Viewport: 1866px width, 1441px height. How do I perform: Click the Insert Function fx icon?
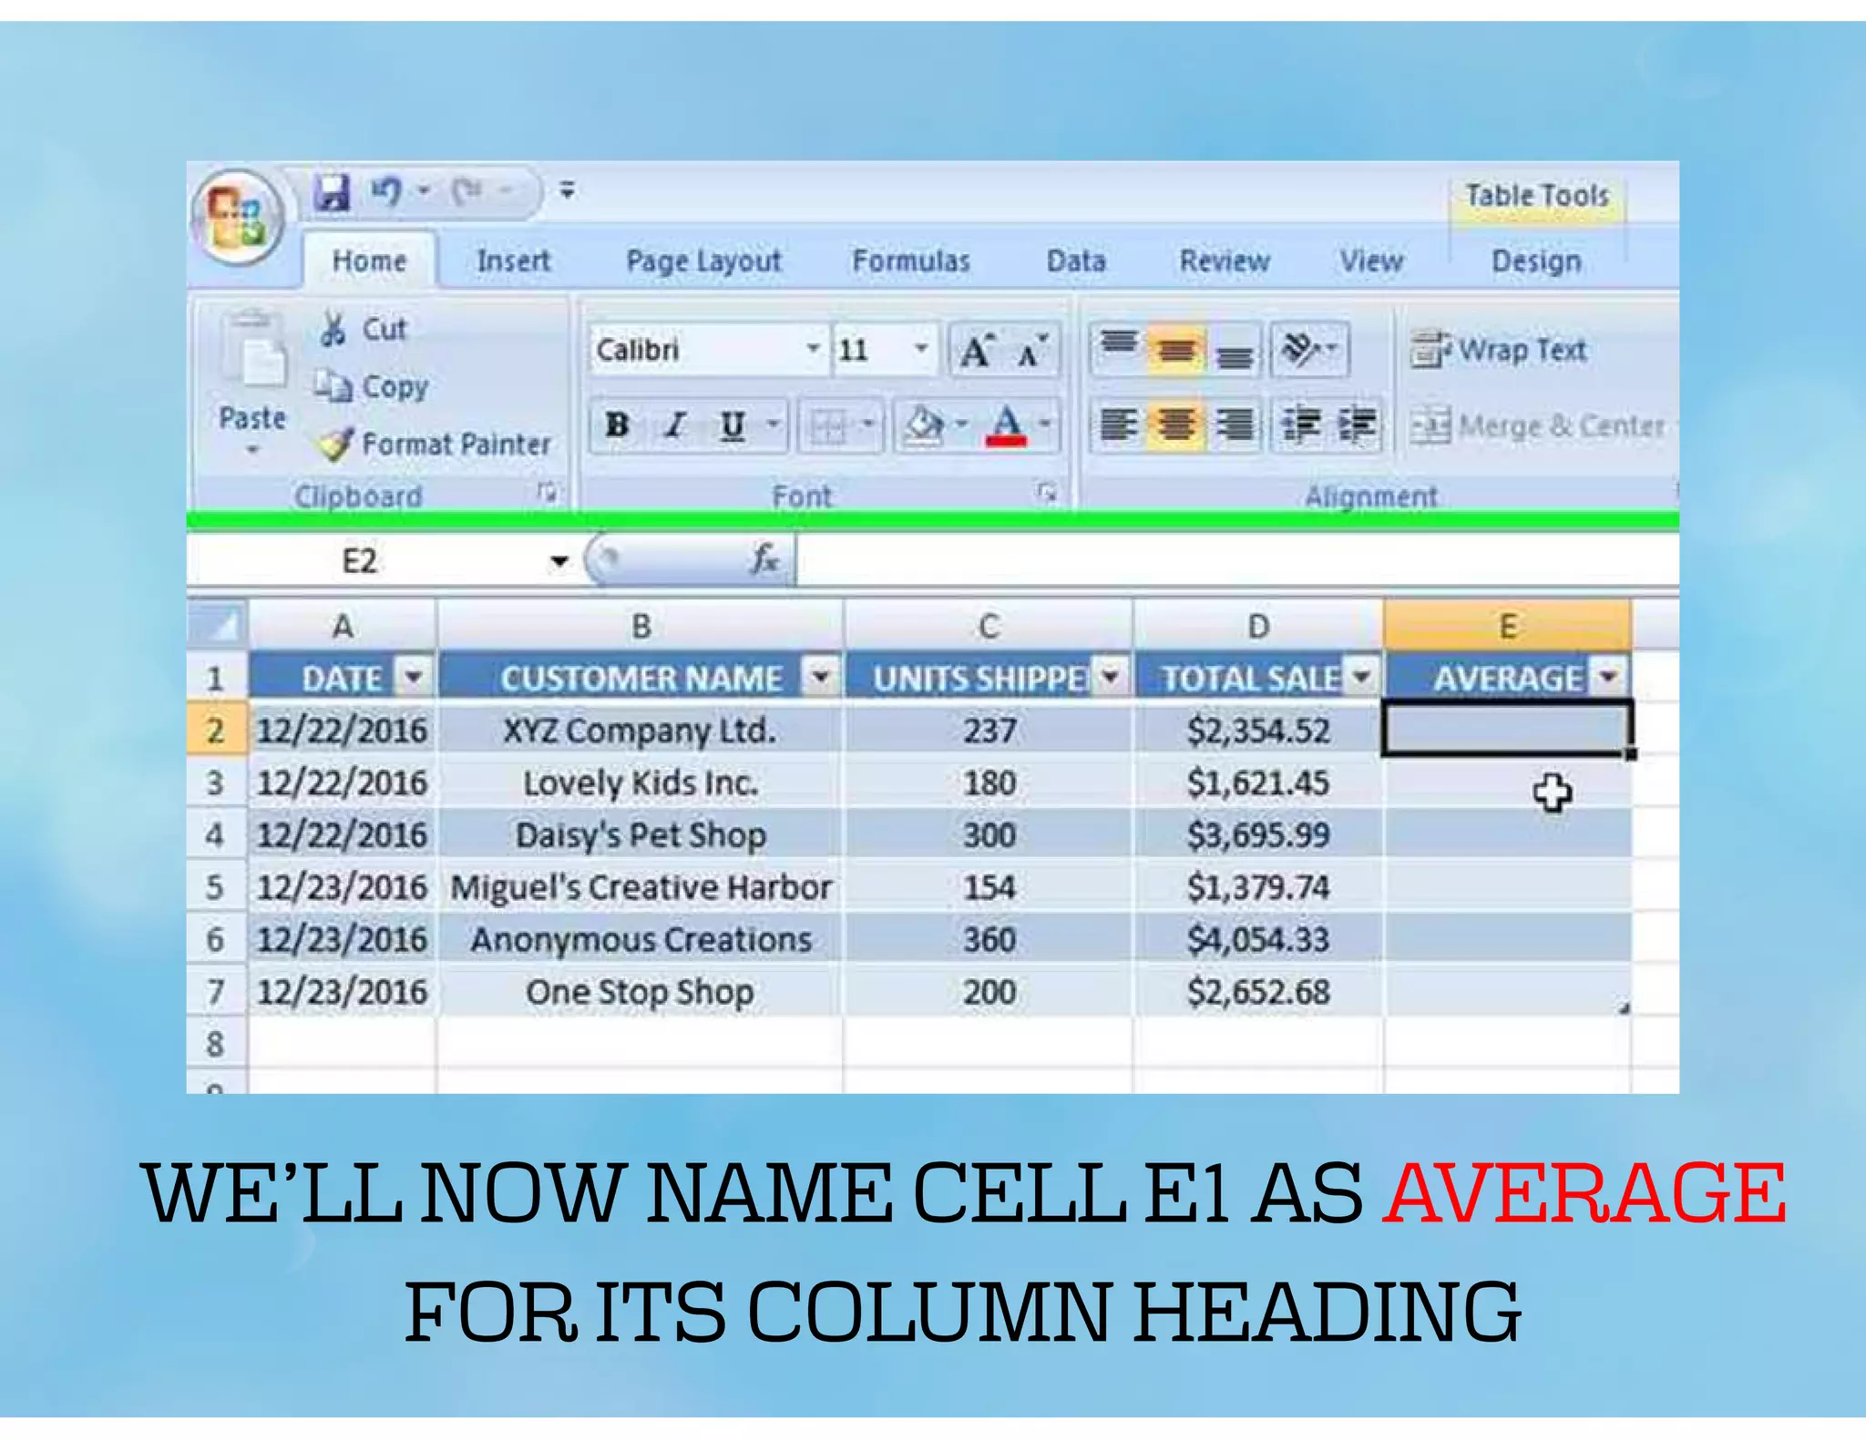pos(764,558)
